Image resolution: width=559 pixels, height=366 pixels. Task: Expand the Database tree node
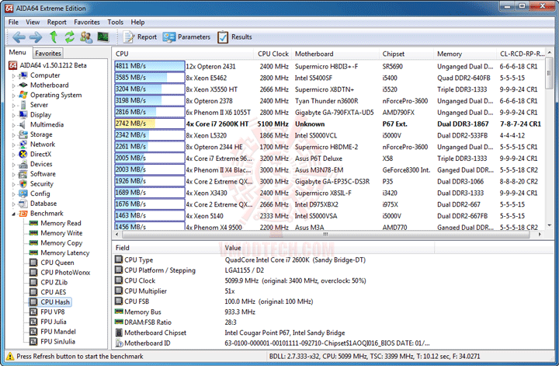13,204
